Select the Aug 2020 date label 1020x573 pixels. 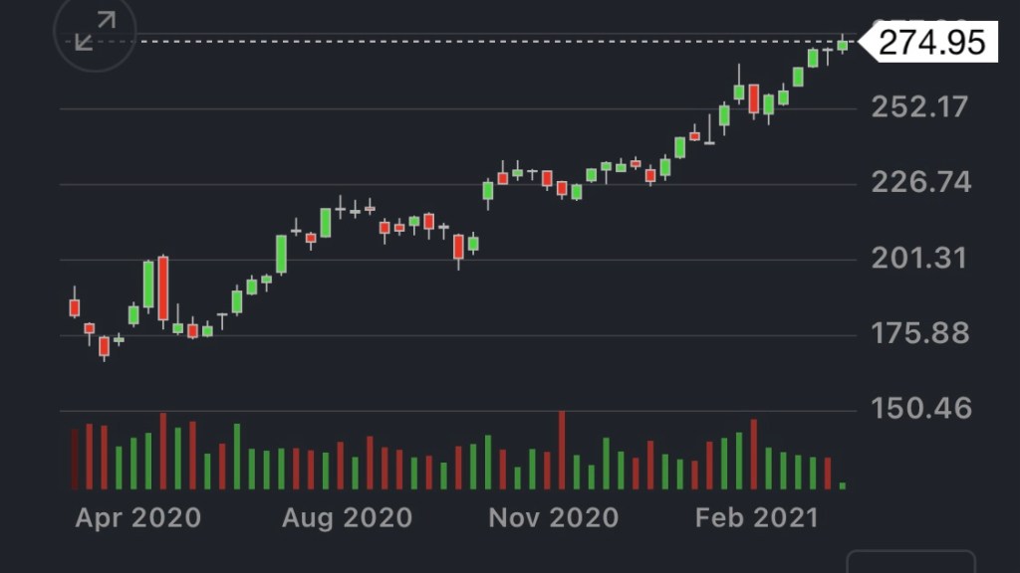(x=347, y=517)
